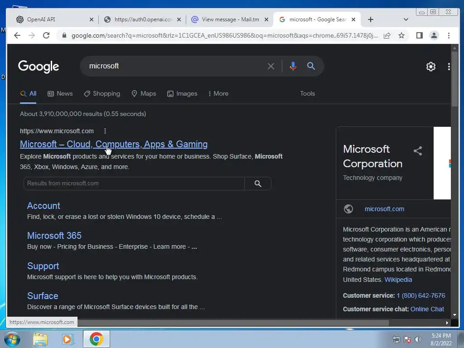Screen dimensions: 464x348
Task: Clear the search box with the X icon
Action: coord(271,66)
